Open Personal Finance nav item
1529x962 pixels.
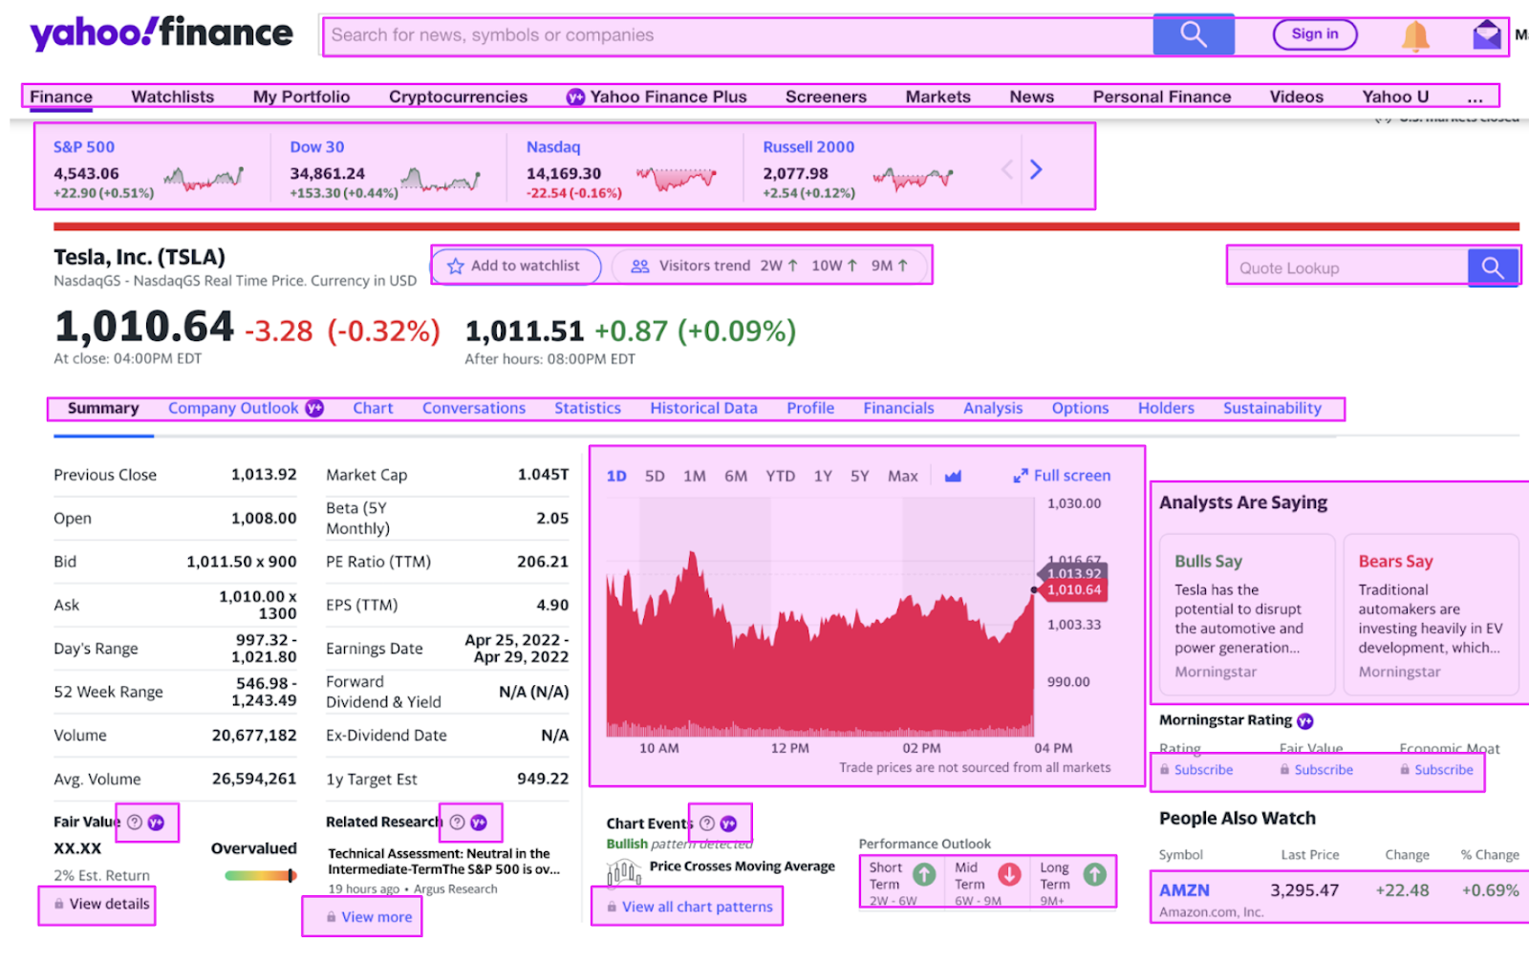point(1162,96)
